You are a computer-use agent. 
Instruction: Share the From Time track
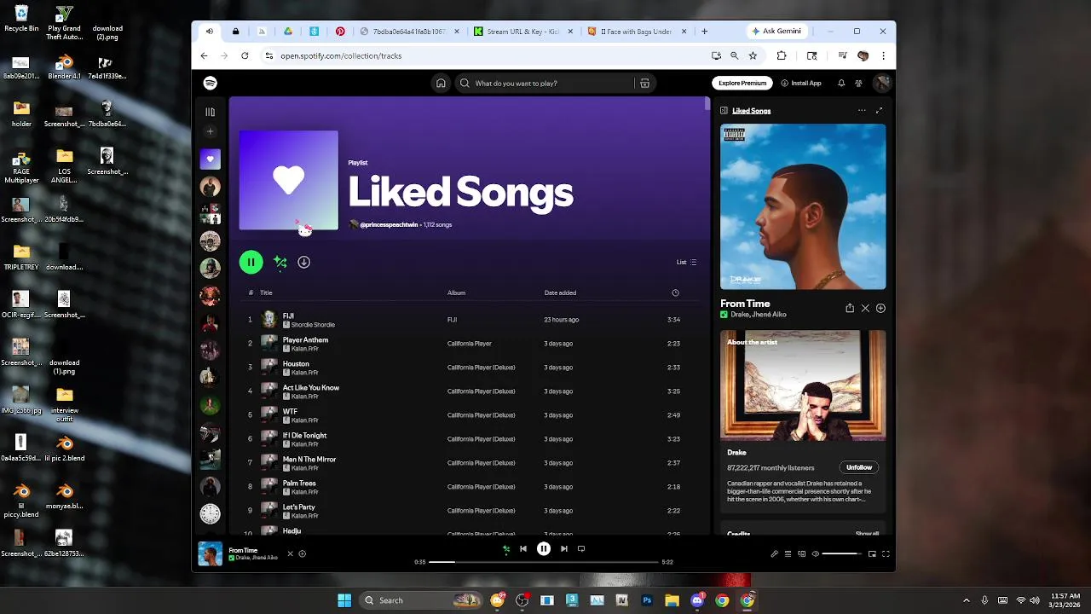coord(850,308)
